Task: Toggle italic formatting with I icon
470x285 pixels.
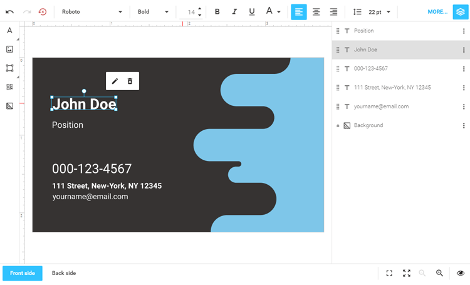Action: pos(234,12)
